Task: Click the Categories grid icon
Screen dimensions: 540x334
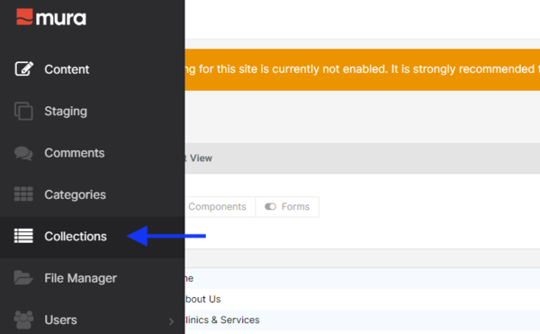Action: pos(23,194)
